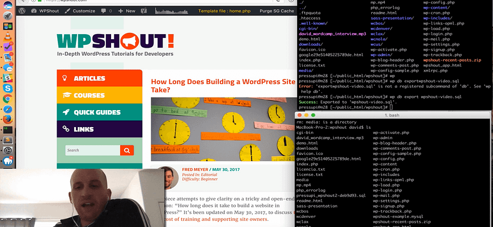The height and width of the screenshot is (227, 493).
Task: Open the Editorial category link
Action: [x=210, y=174]
